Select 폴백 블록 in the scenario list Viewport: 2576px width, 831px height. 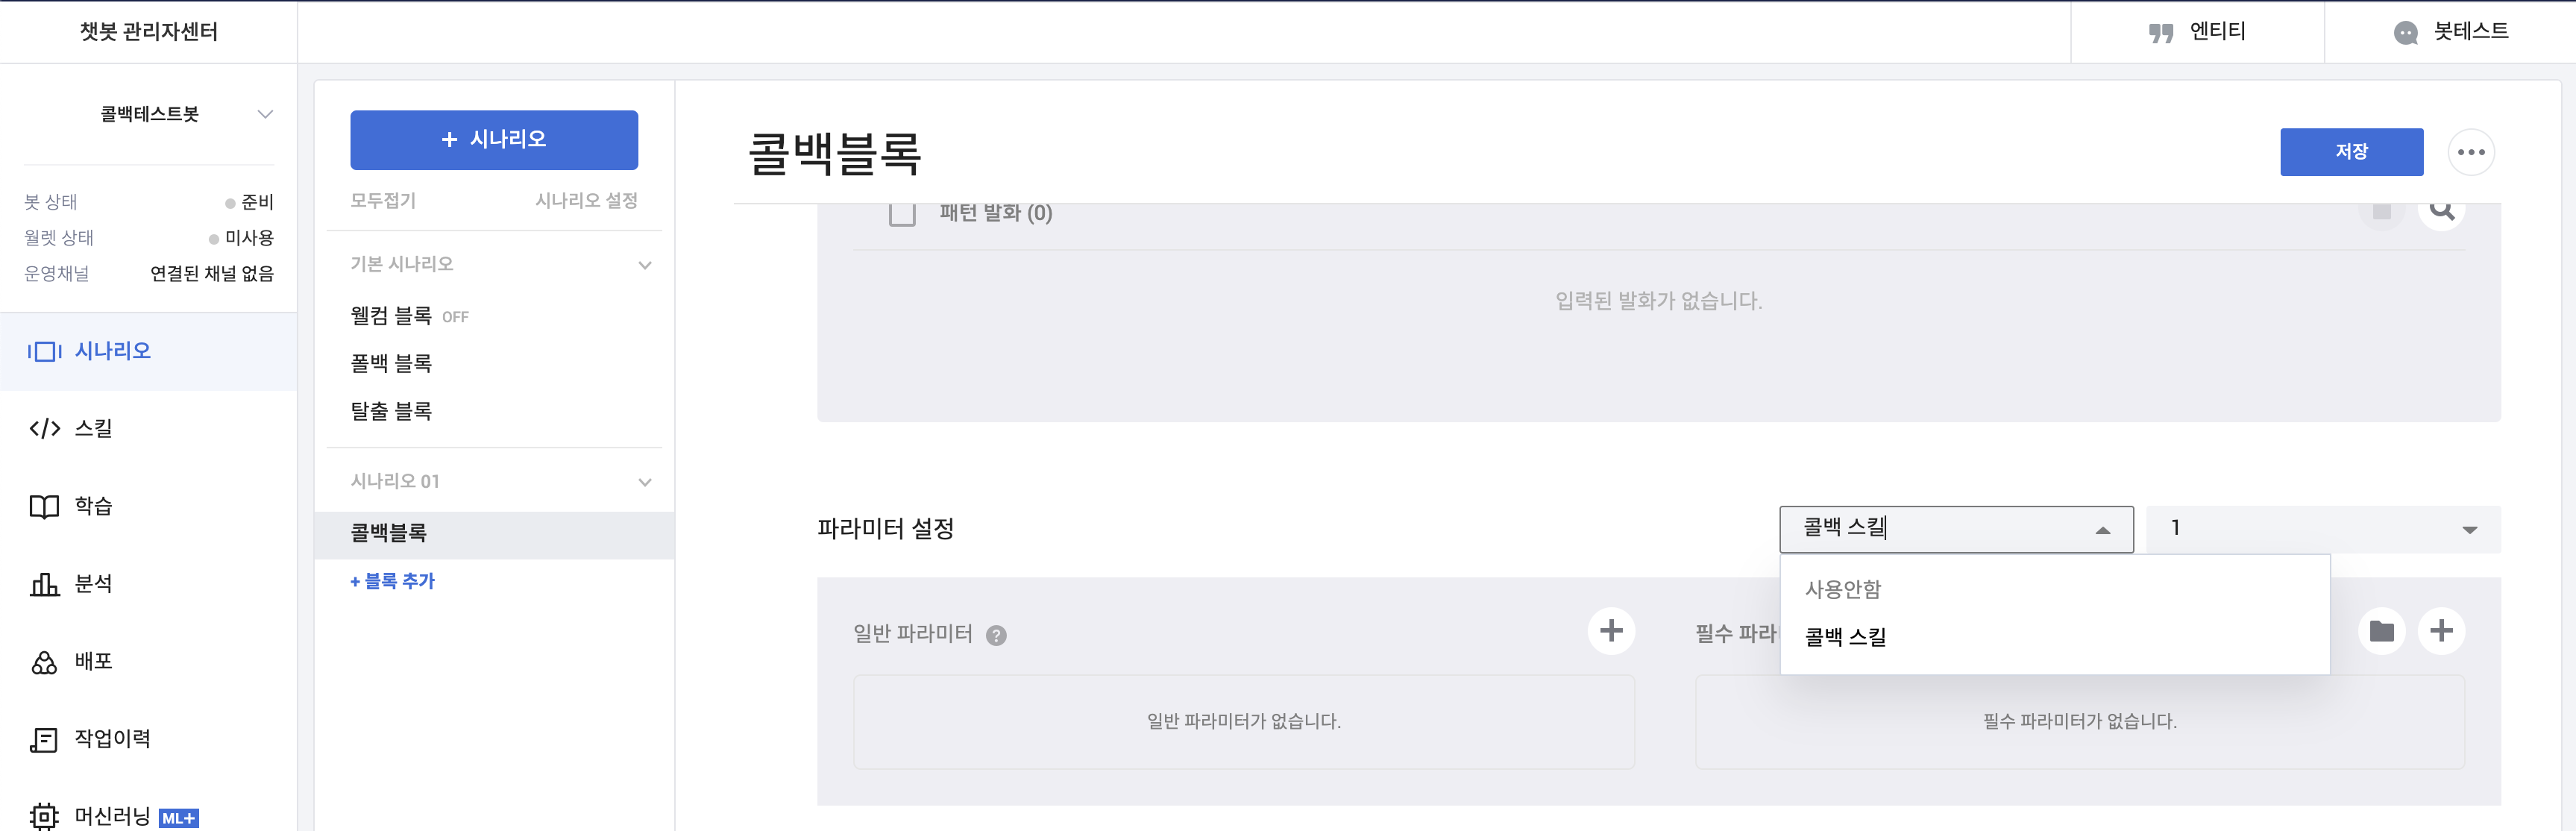coord(391,363)
